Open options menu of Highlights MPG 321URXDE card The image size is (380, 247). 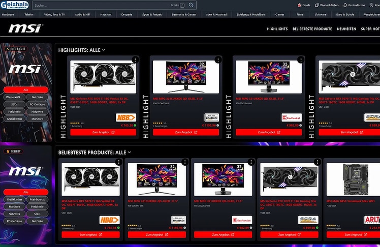pos(301,59)
